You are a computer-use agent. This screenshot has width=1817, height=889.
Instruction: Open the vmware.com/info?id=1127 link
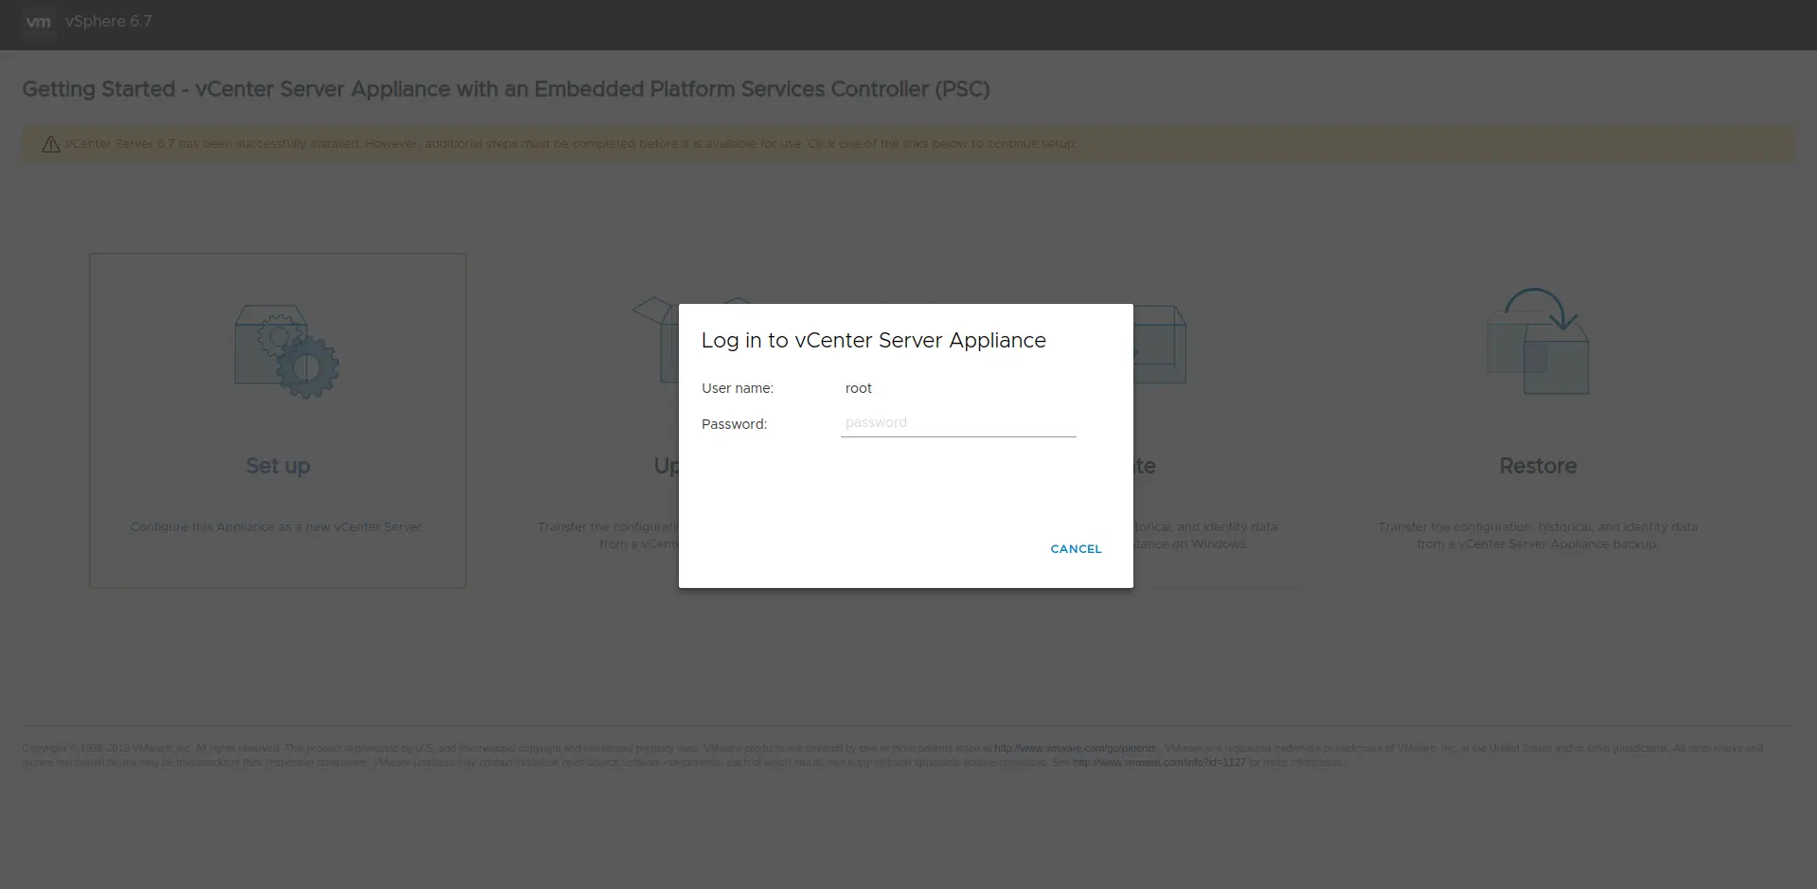pos(1159,762)
